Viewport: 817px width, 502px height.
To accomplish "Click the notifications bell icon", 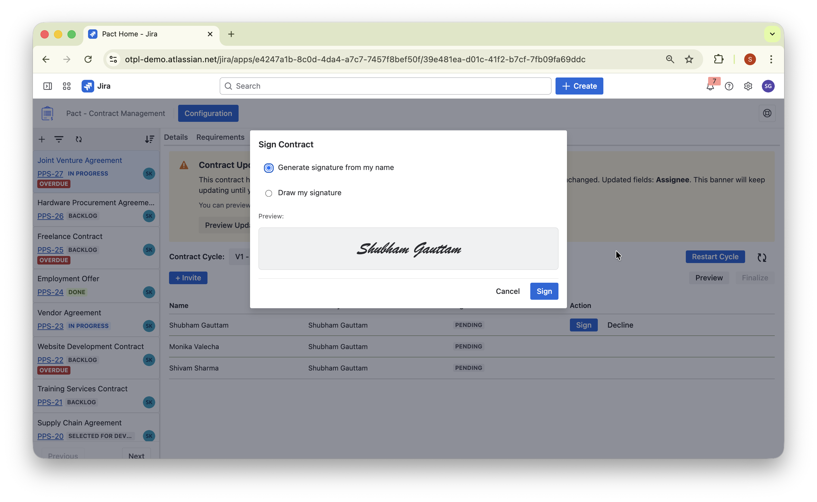I will (710, 87).
